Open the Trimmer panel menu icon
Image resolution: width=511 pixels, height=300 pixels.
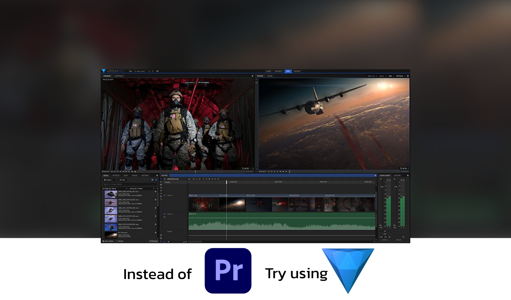[252, 76]
